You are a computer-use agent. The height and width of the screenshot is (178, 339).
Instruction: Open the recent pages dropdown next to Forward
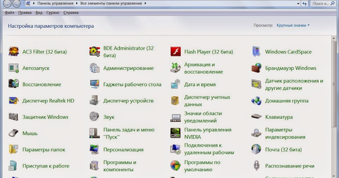tap(23, 4)
